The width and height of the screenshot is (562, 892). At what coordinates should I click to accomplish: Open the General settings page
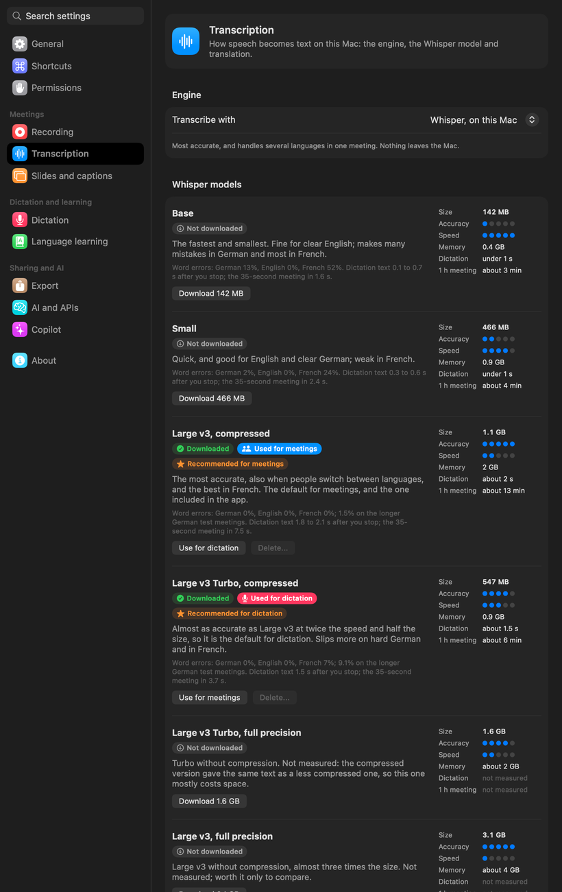(x=75, y=44)
